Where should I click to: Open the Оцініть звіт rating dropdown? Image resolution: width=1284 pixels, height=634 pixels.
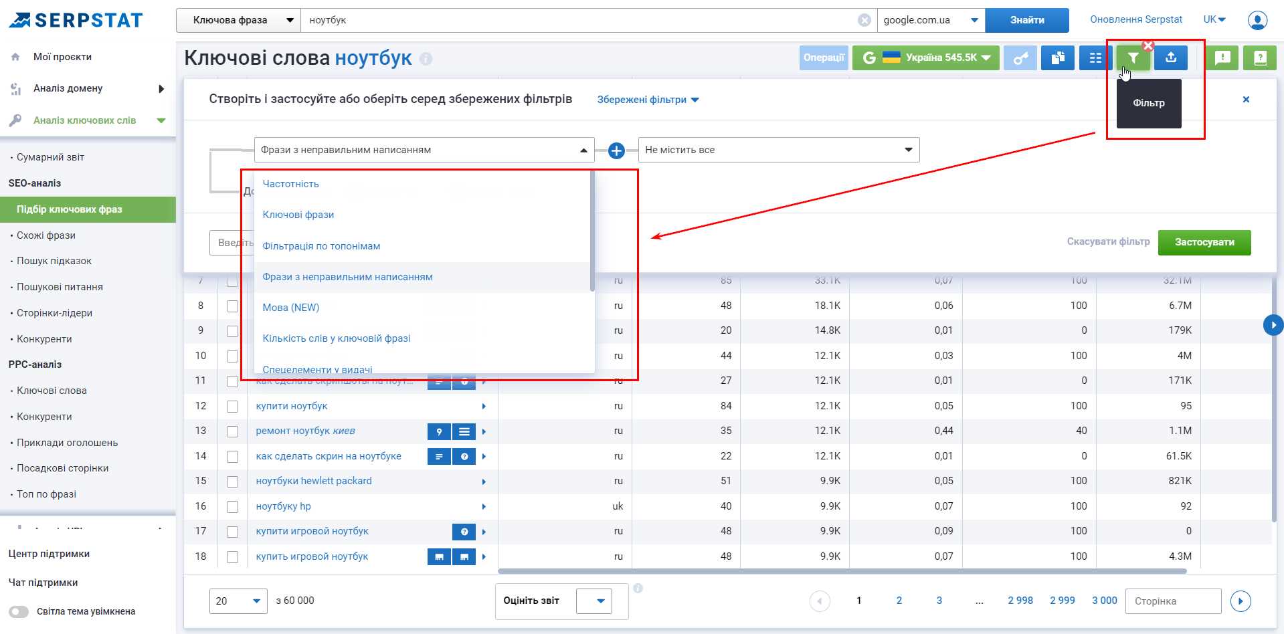coord(594,601)
